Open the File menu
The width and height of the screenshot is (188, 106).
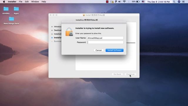click(x=21, y=1)
